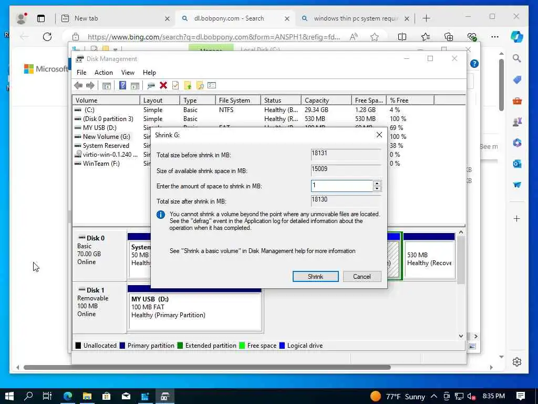Open Edge Favorites list icon

tap(426, 37)
